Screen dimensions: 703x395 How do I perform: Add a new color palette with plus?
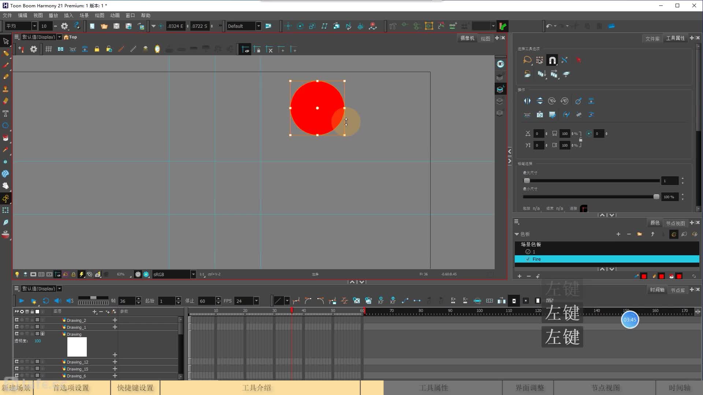(x=618, y=234)
